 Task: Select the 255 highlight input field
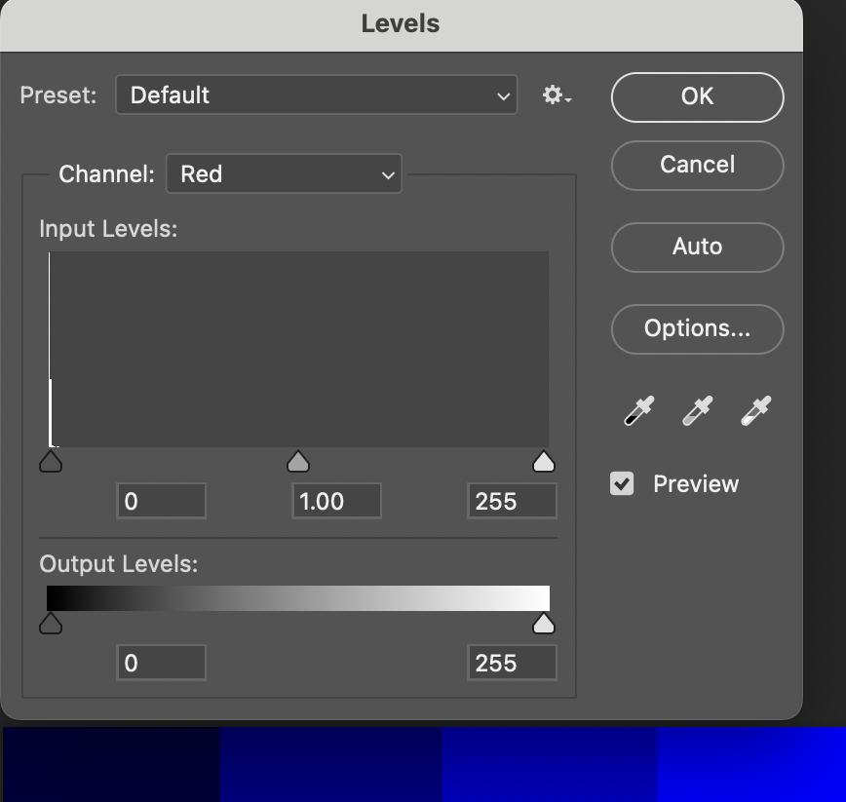tap(512, 500)
